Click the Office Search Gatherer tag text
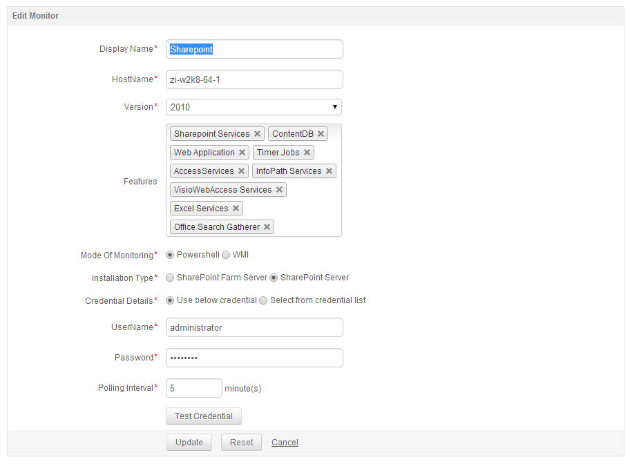Screen dimensions: 630x464 point(217,227)
